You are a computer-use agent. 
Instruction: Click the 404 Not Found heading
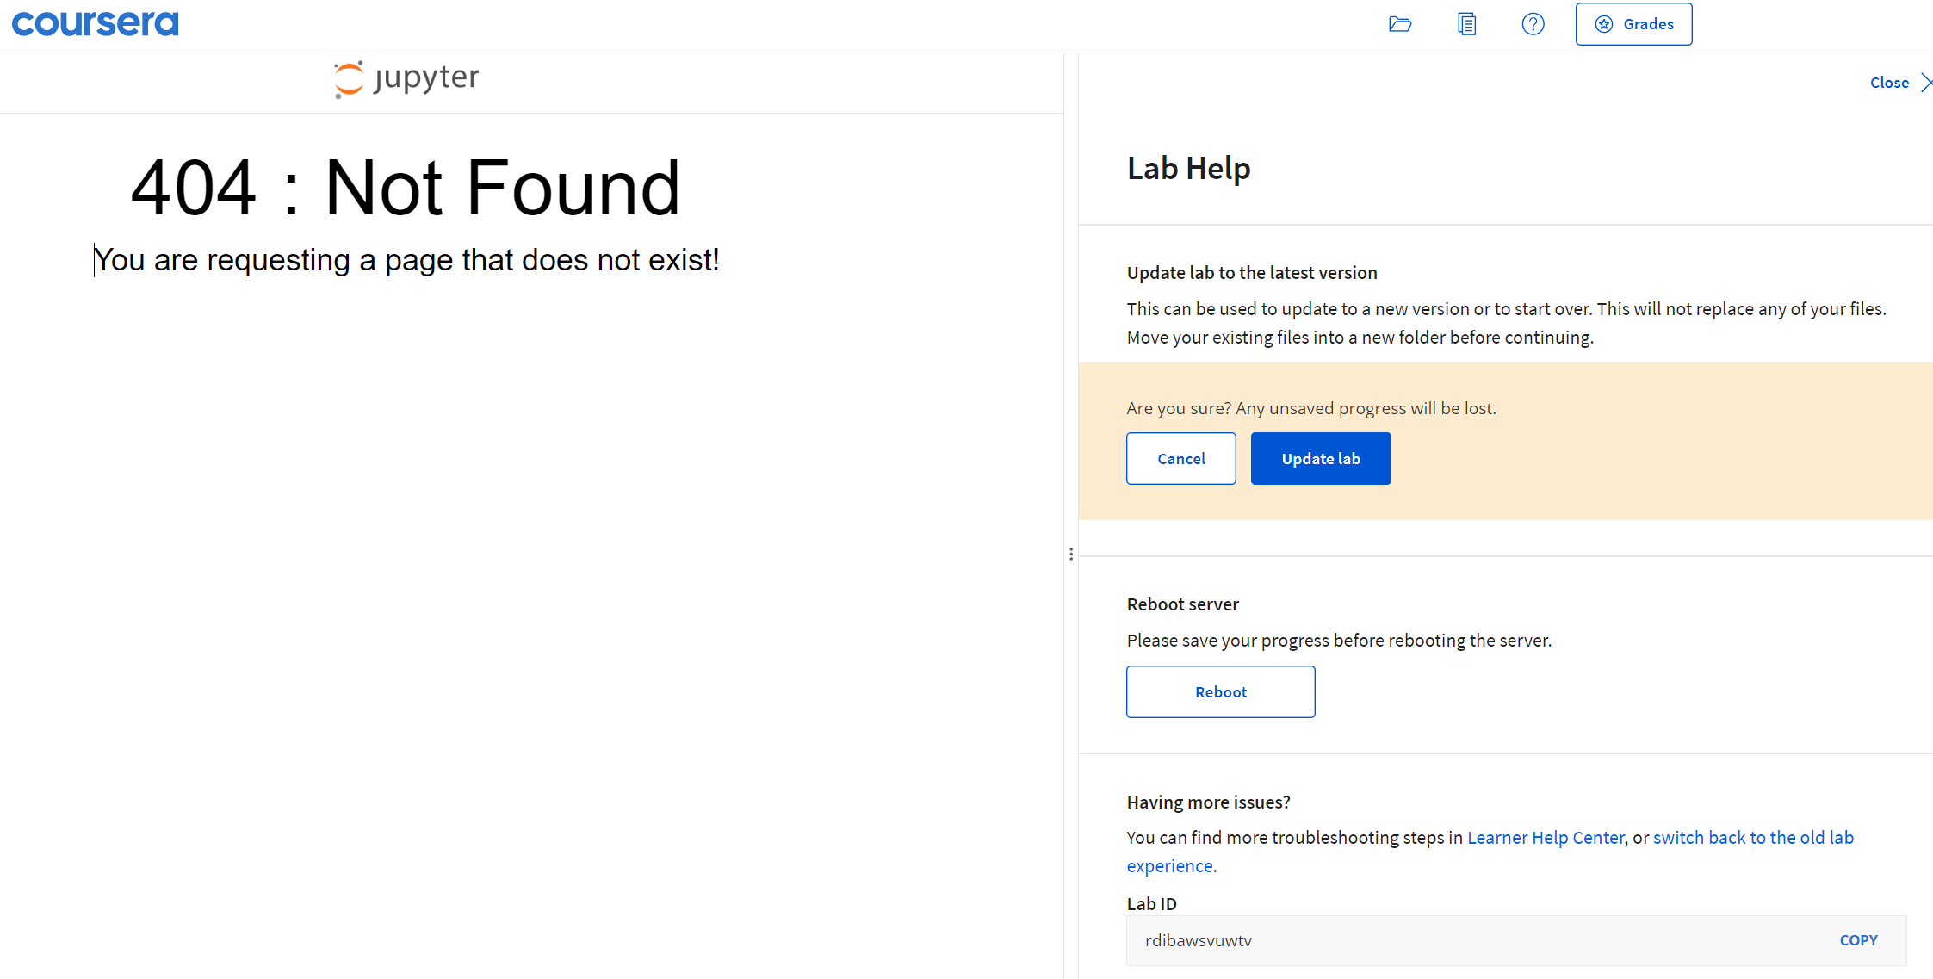[x=406, y=188]
